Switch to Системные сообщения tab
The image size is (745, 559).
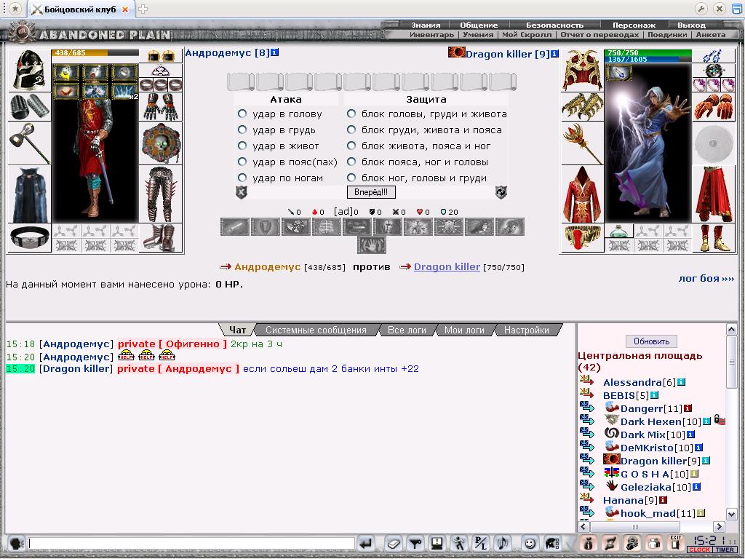[316, 330]
